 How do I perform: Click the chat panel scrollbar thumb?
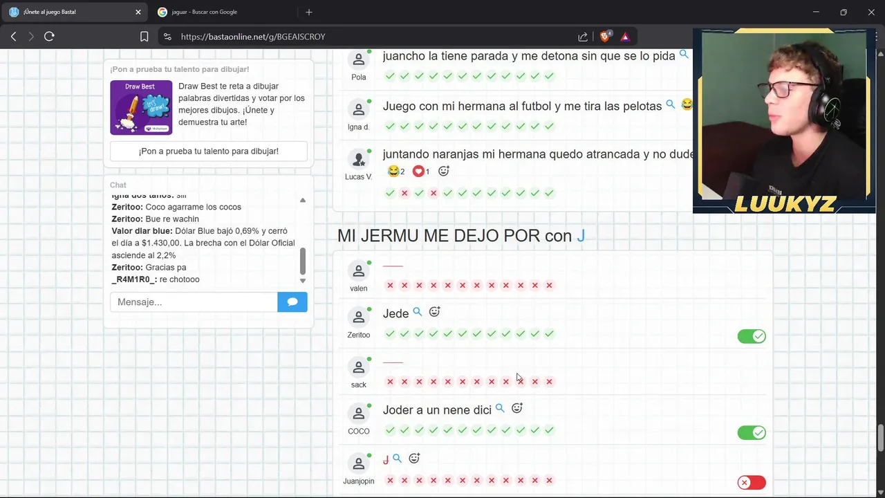point(302,261)
